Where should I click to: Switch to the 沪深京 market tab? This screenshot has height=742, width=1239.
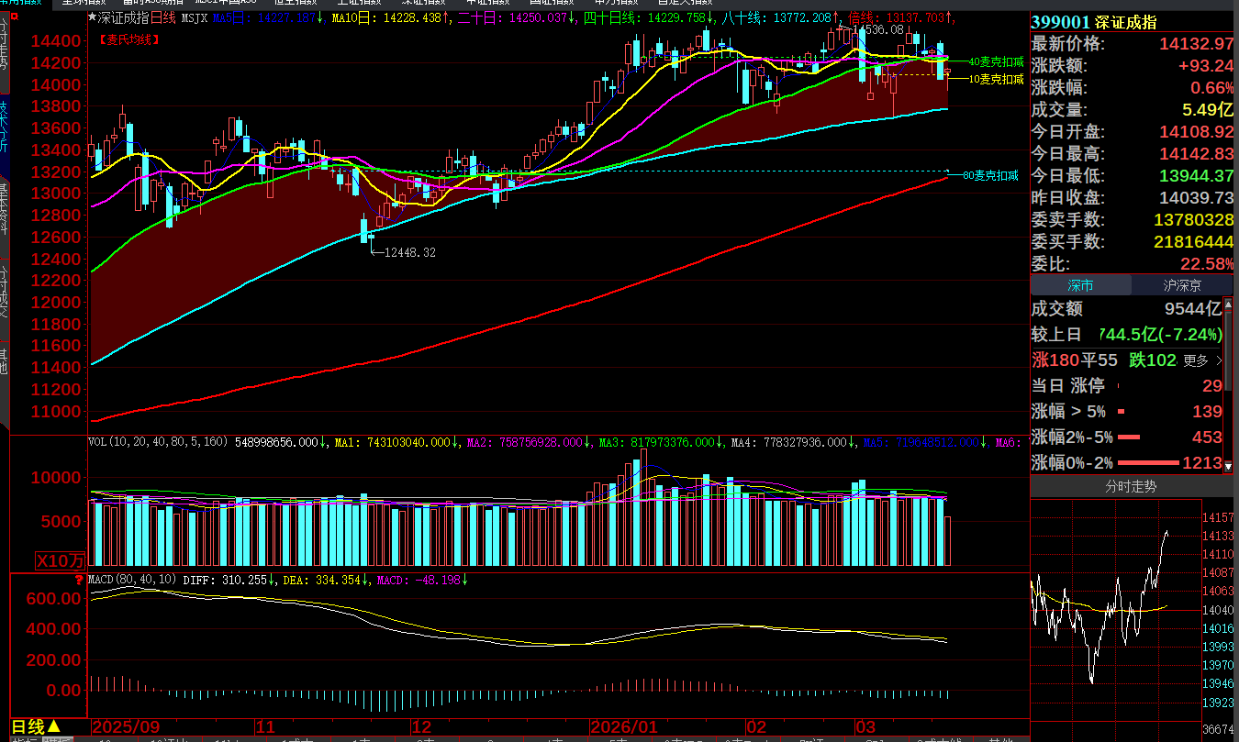coord(1182,285)
